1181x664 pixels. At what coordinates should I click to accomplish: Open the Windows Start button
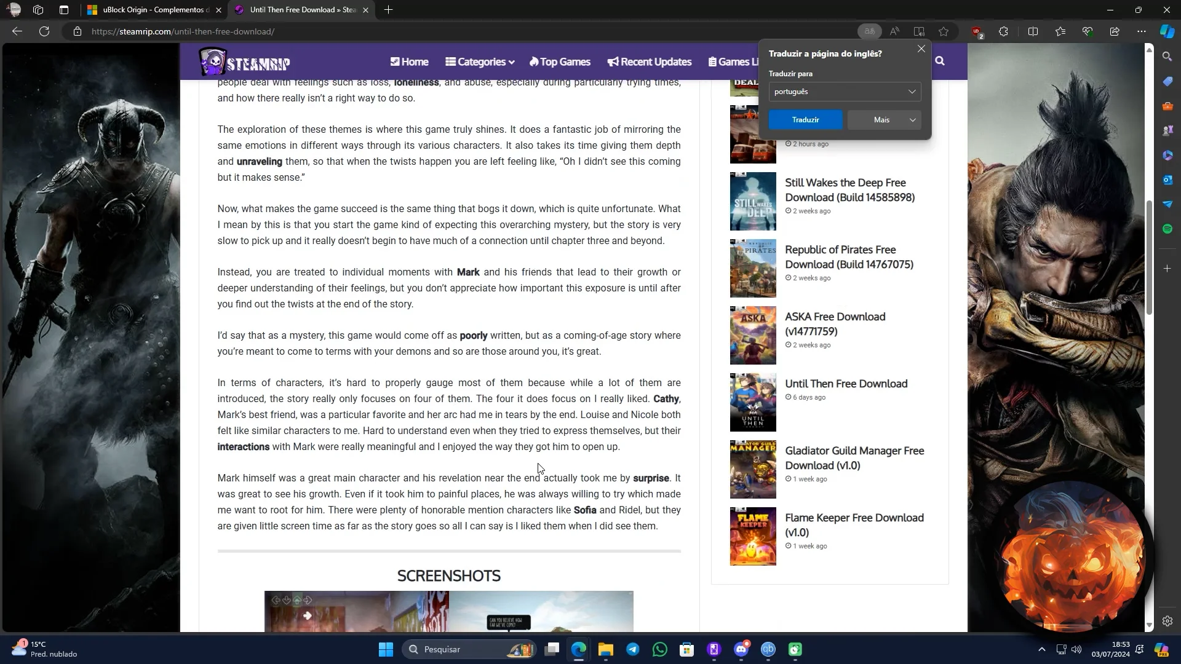coord(386,649)
